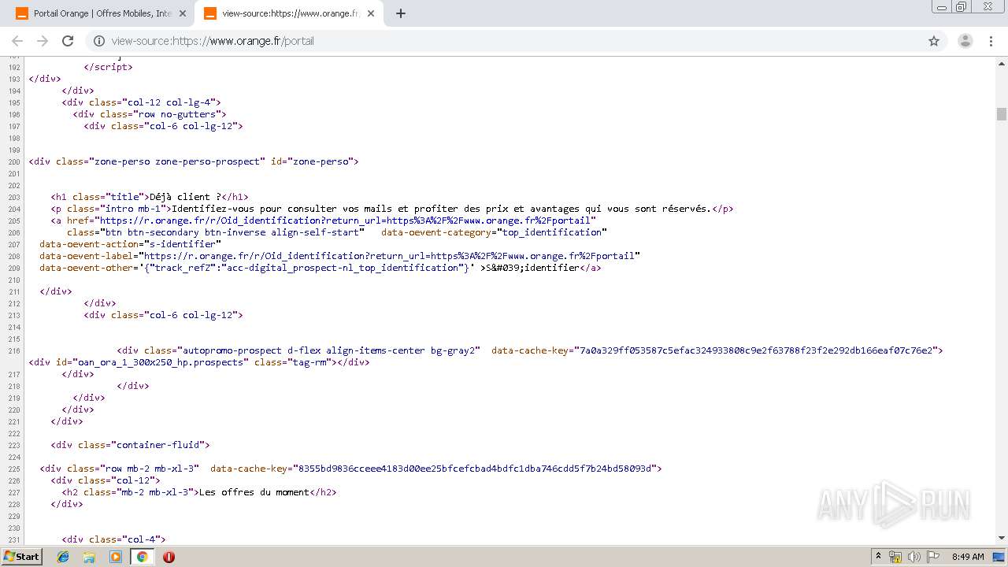The width and height of the screenshot is (1008, 567).
Task: Launch Internet Explorer from the taskbar
Action: tap(63, 557)
